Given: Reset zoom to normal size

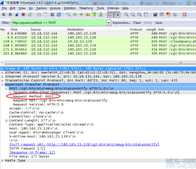Looking at the screenshot, I should [x=139, y=14].
